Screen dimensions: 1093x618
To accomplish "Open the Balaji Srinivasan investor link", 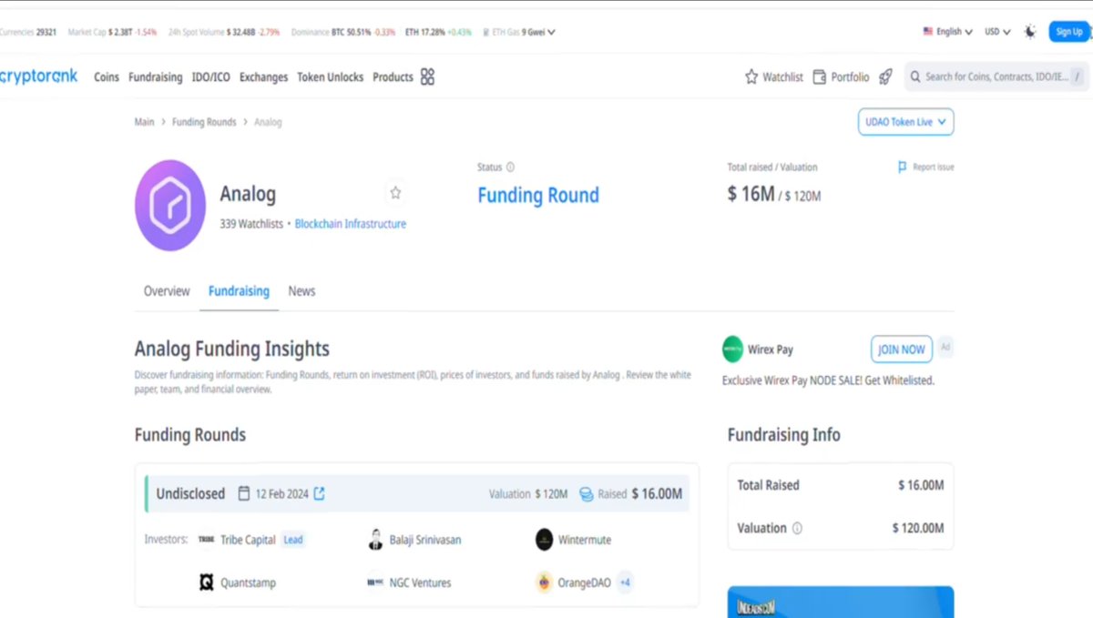I will tap(425, 540).
